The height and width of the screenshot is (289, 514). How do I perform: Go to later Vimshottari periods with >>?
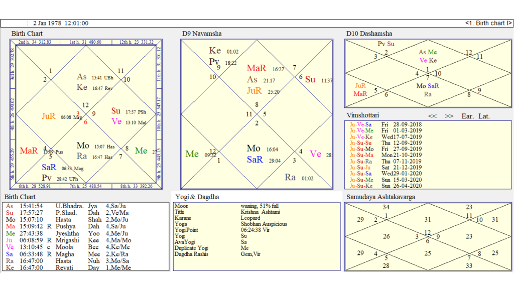point(449,116)
